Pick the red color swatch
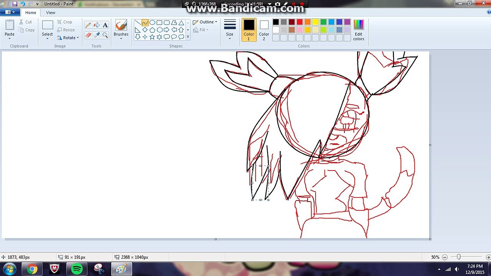The height and width of the screenshot is (276, 491). pos(300,22)
